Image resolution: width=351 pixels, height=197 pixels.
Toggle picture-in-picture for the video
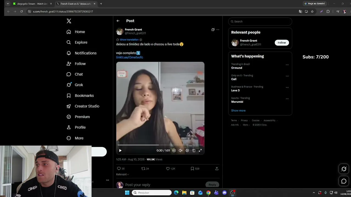click(194, 150)
